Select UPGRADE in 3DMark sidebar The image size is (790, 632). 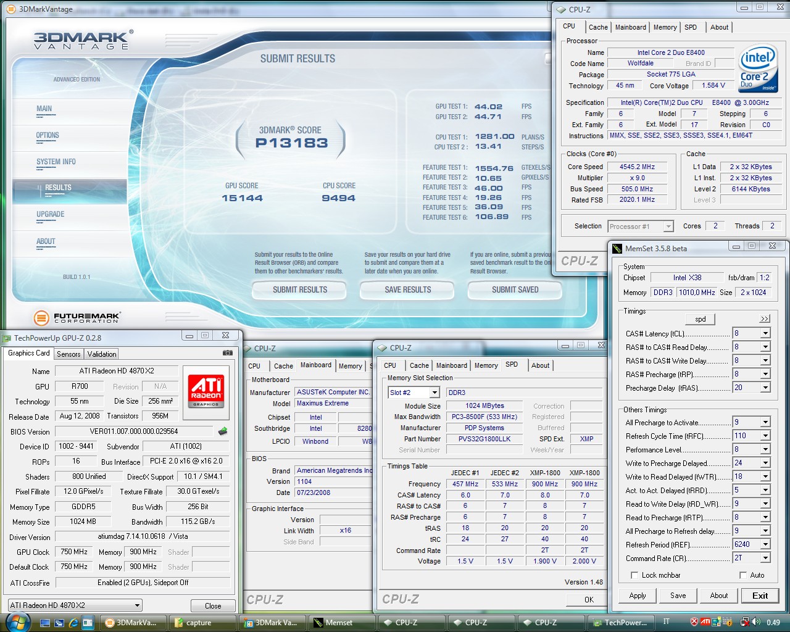tap(51, 214)
